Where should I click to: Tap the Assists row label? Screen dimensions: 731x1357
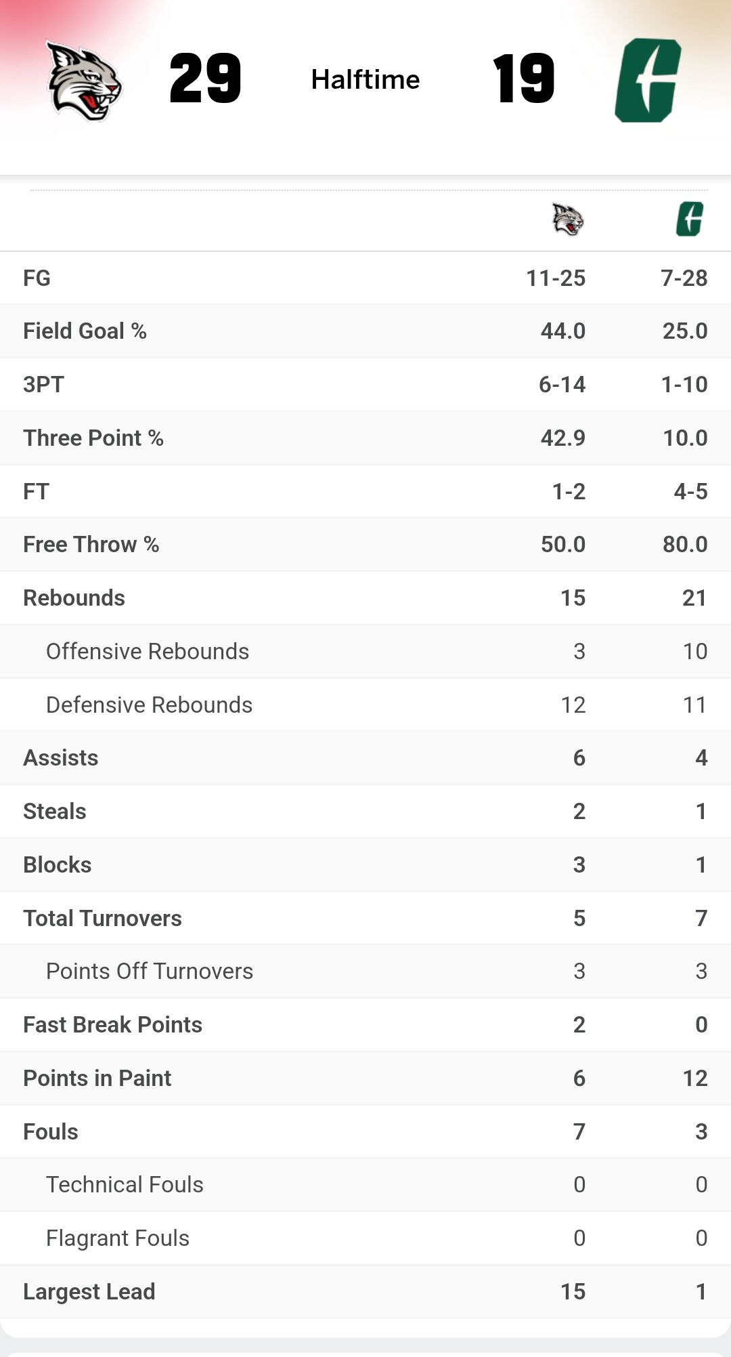click(x=61, y=758)
